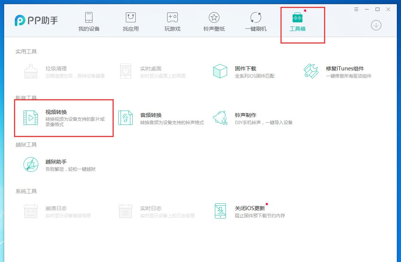The image size is (401, 262).
Task: Click the PP助手 logo
Action: coord(36,20)
